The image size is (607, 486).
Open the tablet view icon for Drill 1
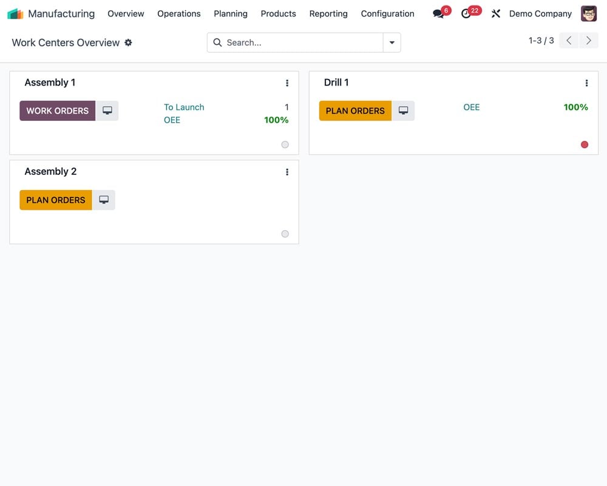click(x=404, y=111)
